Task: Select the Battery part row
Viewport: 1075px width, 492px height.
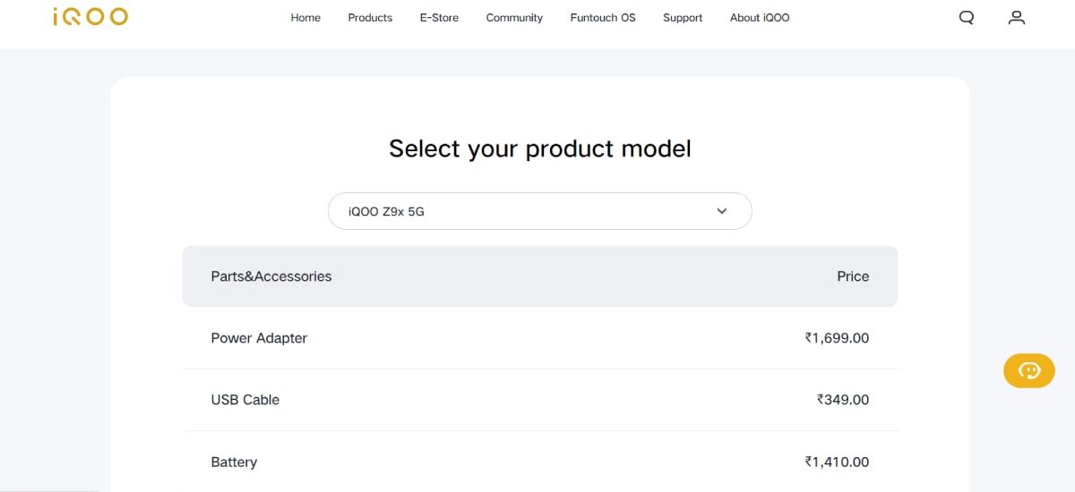Action: (x=234, y=462)
